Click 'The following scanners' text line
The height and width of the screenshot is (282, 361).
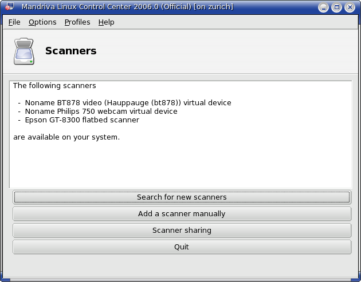pos(54,85)
